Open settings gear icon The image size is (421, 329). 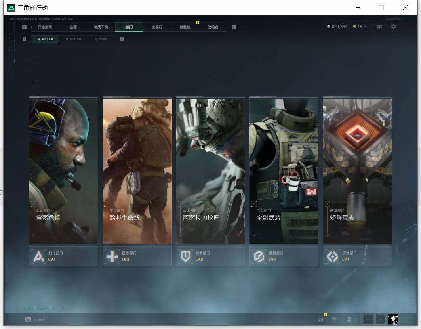point(394,27)
